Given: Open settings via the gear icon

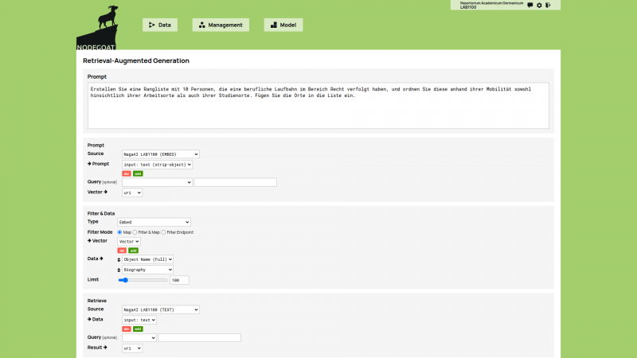Looking at the screenshot, I should (539, 6).
